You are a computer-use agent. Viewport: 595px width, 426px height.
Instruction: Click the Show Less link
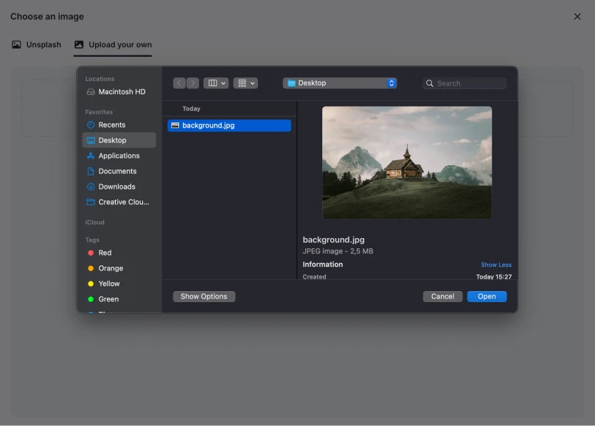pyautogui.click(x=495, y=265)
